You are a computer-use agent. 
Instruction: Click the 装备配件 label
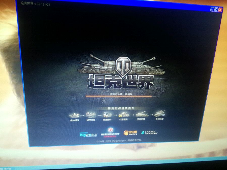[x=107, y=120]
